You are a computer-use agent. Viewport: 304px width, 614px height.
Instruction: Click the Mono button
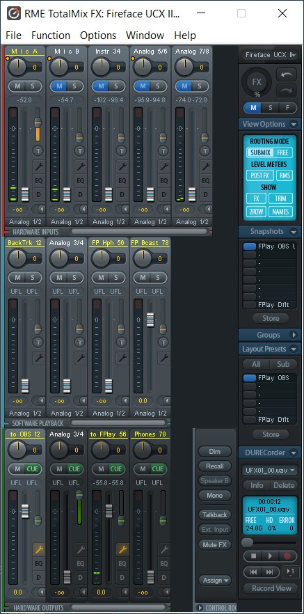(215, 496)
